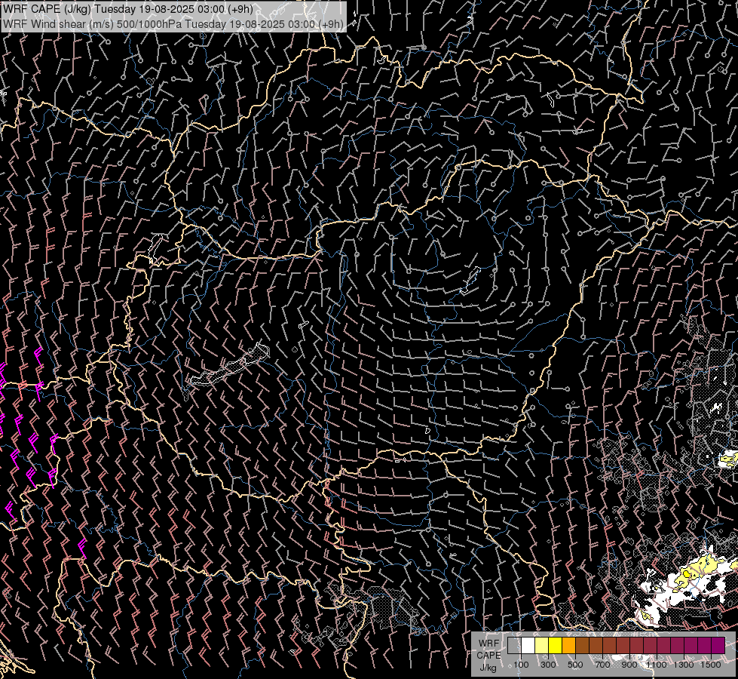Select the brown 500–600 J/kg legend swatch
Image resolution: width=738 pixels, height=679 pixels.
[x=582, y=646]
